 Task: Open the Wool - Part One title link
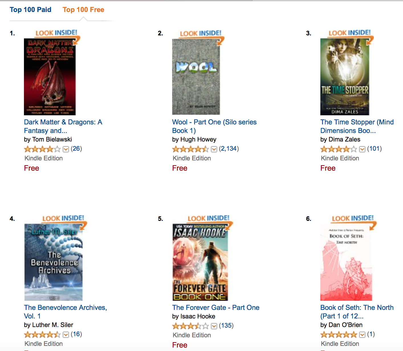click(214, 126)
